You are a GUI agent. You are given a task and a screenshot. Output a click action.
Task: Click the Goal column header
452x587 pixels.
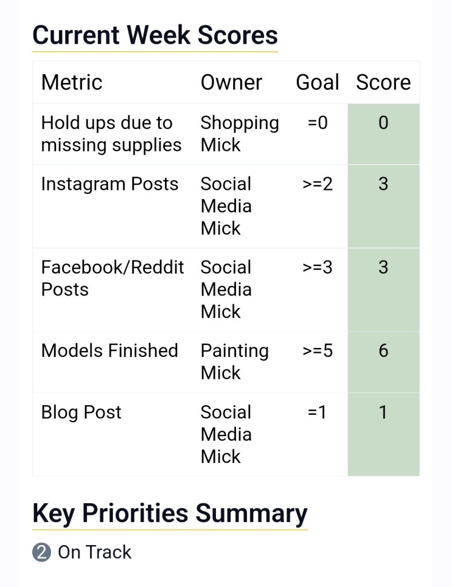click(x=317, y=82)
